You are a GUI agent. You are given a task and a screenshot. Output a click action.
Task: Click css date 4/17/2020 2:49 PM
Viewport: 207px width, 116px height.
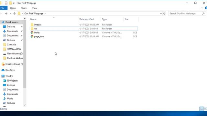(x=88, y=29)
